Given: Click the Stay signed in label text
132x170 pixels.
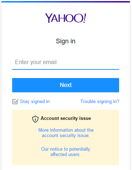Looking at the screenshot, I should click(x=35, y=102).
